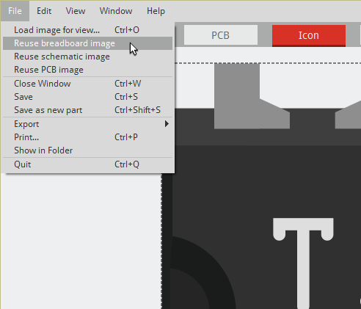Select Reuse schematic image
361x309 pixels.
(87, 57)
